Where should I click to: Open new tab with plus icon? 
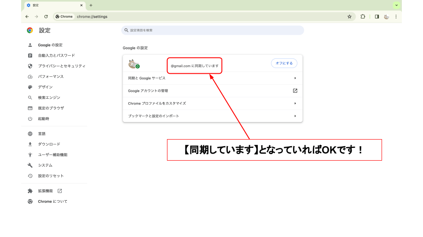point(91,5)
